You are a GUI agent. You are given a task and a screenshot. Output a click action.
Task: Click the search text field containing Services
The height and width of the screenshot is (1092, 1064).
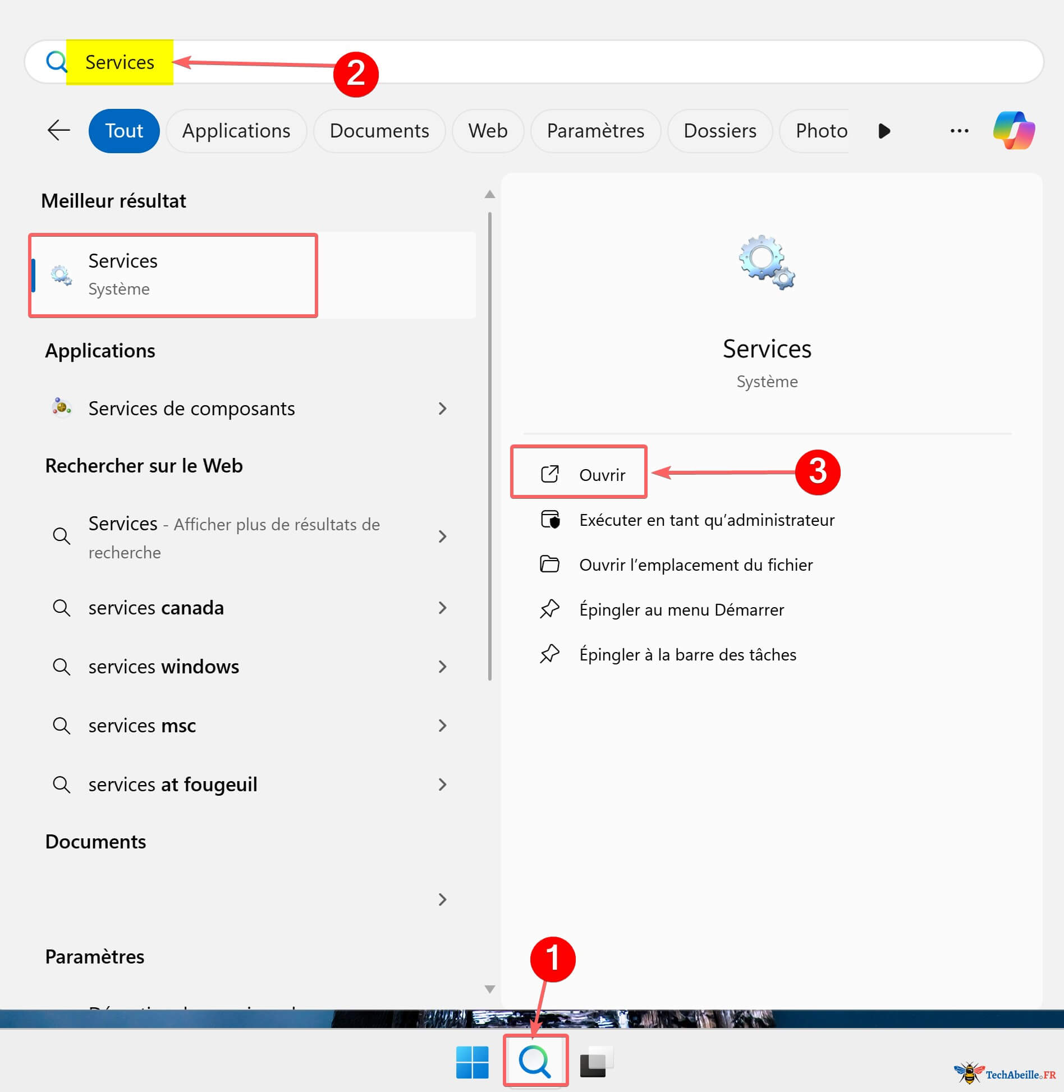533,62
